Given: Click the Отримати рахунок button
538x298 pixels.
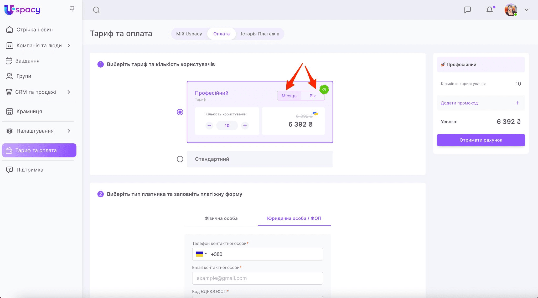Looking at the screenshot, I should (x=481, y=140).
